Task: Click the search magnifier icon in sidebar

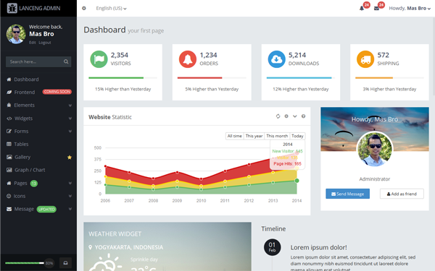Action: (x=66, y=61)
